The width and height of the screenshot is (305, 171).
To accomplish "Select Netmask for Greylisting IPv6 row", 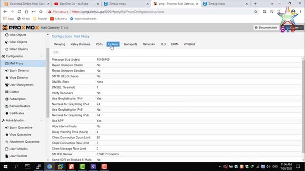I will (176, 115).
